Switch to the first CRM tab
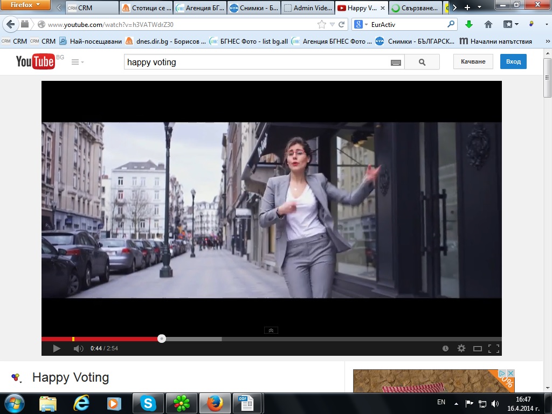The height and width of the screenshot is (414, 552). coord(91,8)
